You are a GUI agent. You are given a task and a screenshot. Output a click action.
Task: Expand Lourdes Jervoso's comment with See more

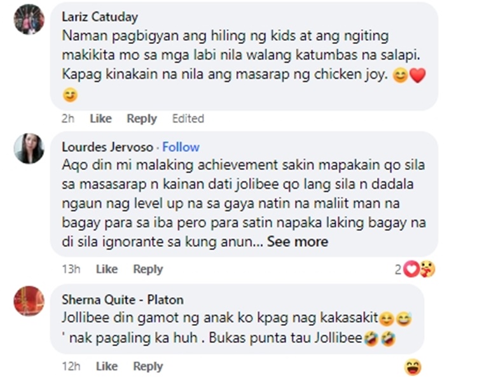click(x=298, y=241)
